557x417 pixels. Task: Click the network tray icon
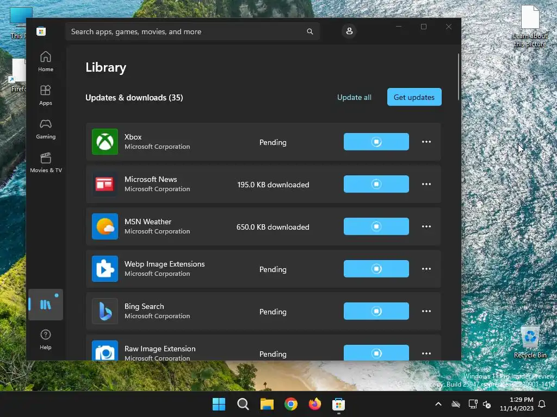(x=473, y=404)
